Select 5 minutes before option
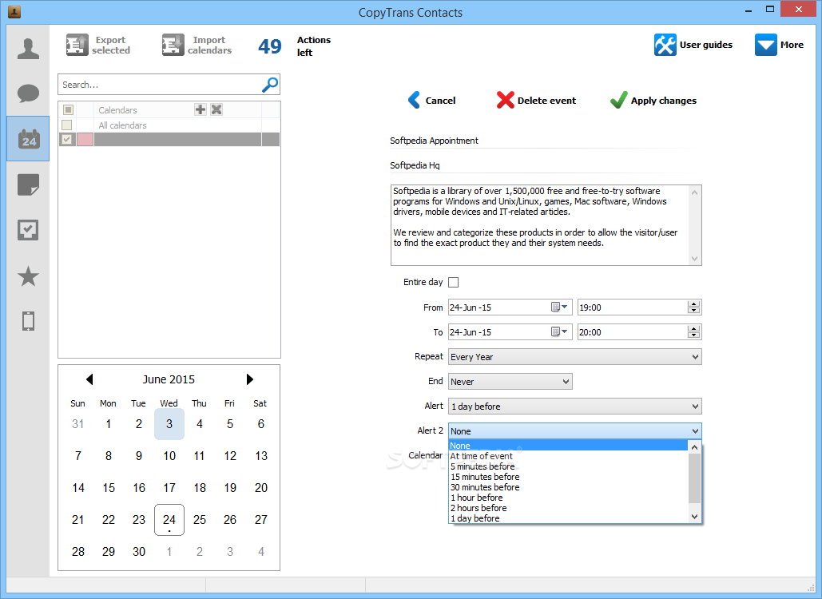Screen dimensions: 822x599 (x=568, y=466)
